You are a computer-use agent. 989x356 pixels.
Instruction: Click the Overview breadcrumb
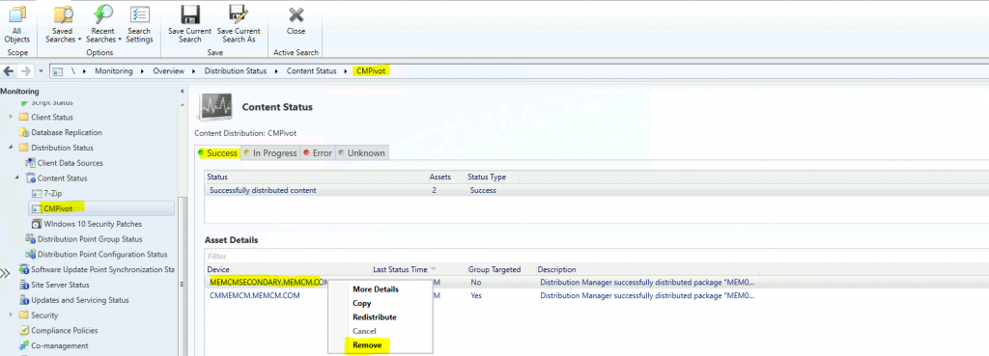pos(168,71)
